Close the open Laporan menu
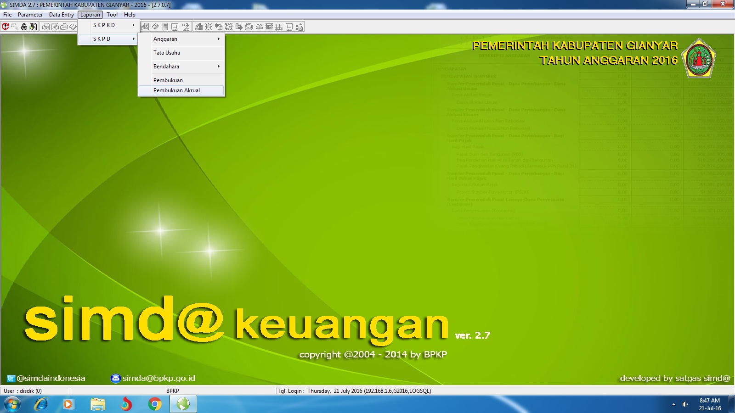The width and height of the screenshot is (735, 413). coord(90,15)
